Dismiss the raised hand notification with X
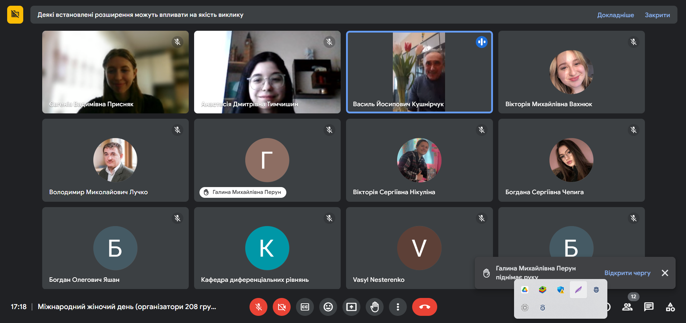Screen dimensions: 686x323 [665, 273]
